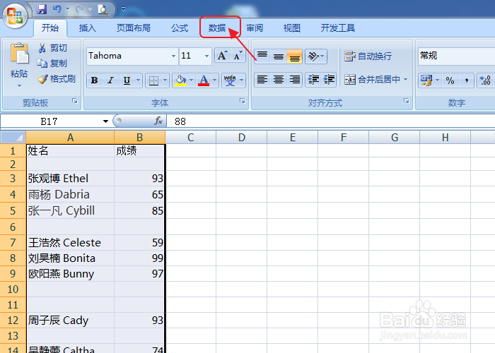Switch to the 插入 ribbon tab
This screenshot has height=353, width=495.
(87, 28)
